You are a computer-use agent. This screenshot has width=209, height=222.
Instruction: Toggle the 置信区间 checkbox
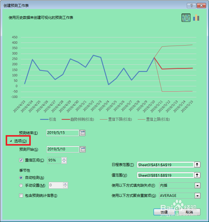[21, 160]
